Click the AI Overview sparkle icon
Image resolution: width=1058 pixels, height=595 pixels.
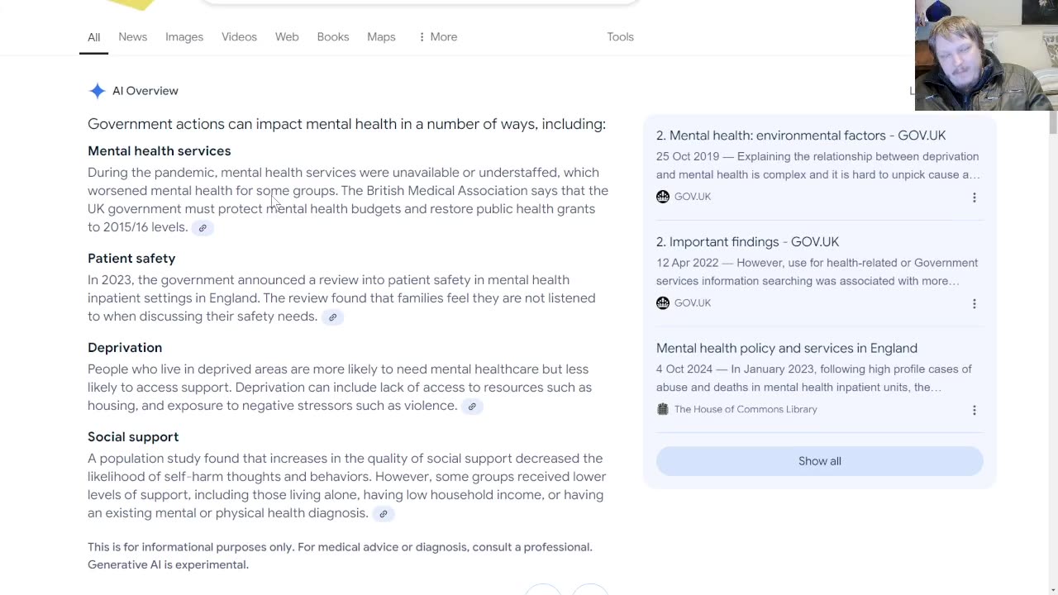click(x=97, y=91)
